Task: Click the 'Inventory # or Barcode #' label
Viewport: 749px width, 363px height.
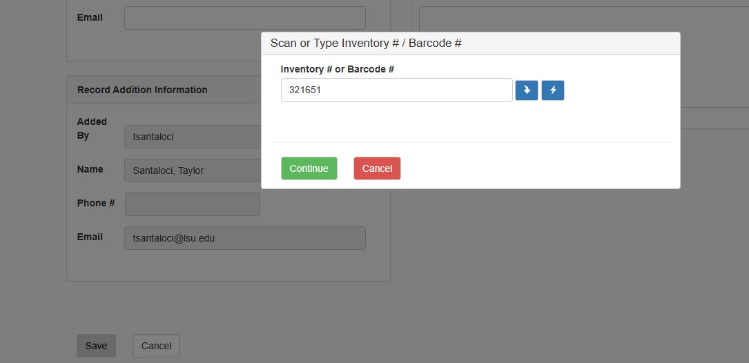Action: coord(337,69)
